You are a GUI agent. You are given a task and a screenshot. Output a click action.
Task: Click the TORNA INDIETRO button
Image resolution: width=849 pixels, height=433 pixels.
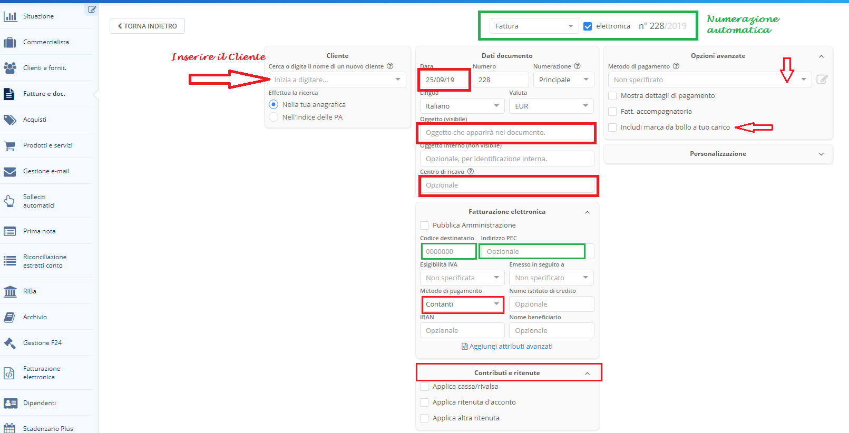(147, 26)
